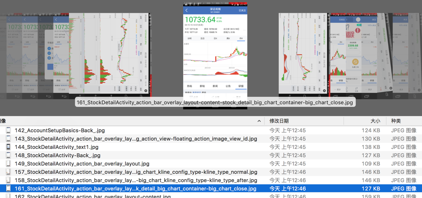
Task: Click the cover flow filename caption label
Action: (215, 103)
